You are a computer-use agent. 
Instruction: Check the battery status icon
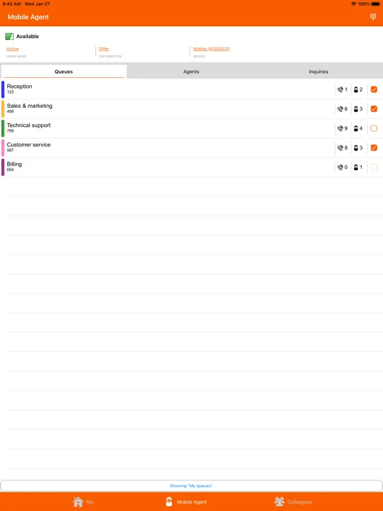(376, 4)
